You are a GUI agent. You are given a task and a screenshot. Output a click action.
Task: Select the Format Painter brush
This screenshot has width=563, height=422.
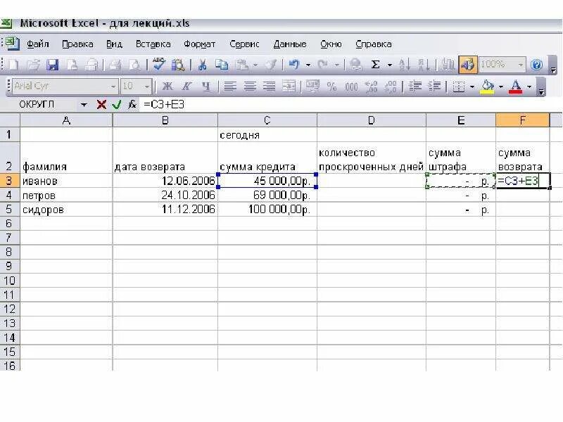(271, 65)
